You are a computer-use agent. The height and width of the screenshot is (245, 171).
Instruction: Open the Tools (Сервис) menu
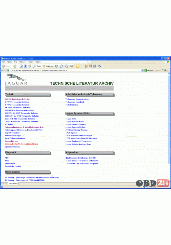coord(31,62)
